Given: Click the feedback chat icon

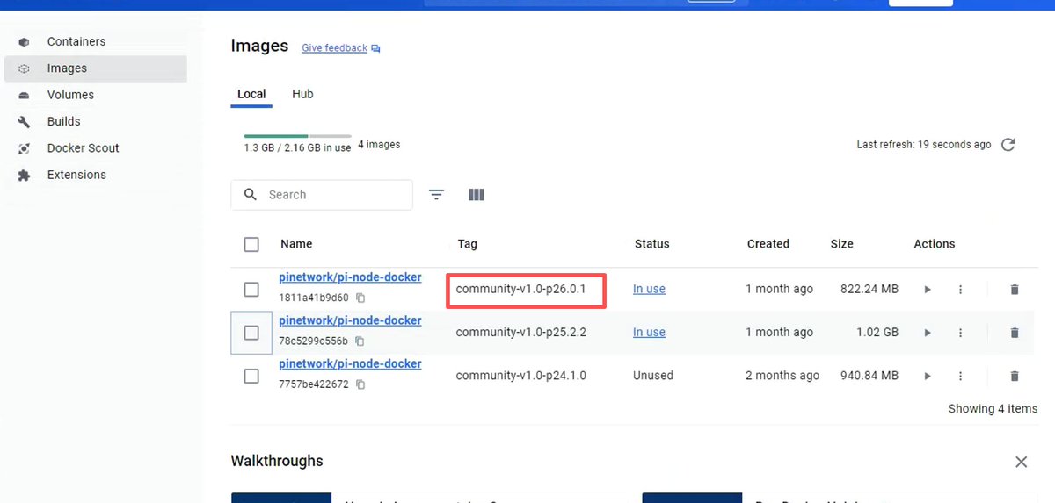Looking at the screenshot, I should (376, 48).
